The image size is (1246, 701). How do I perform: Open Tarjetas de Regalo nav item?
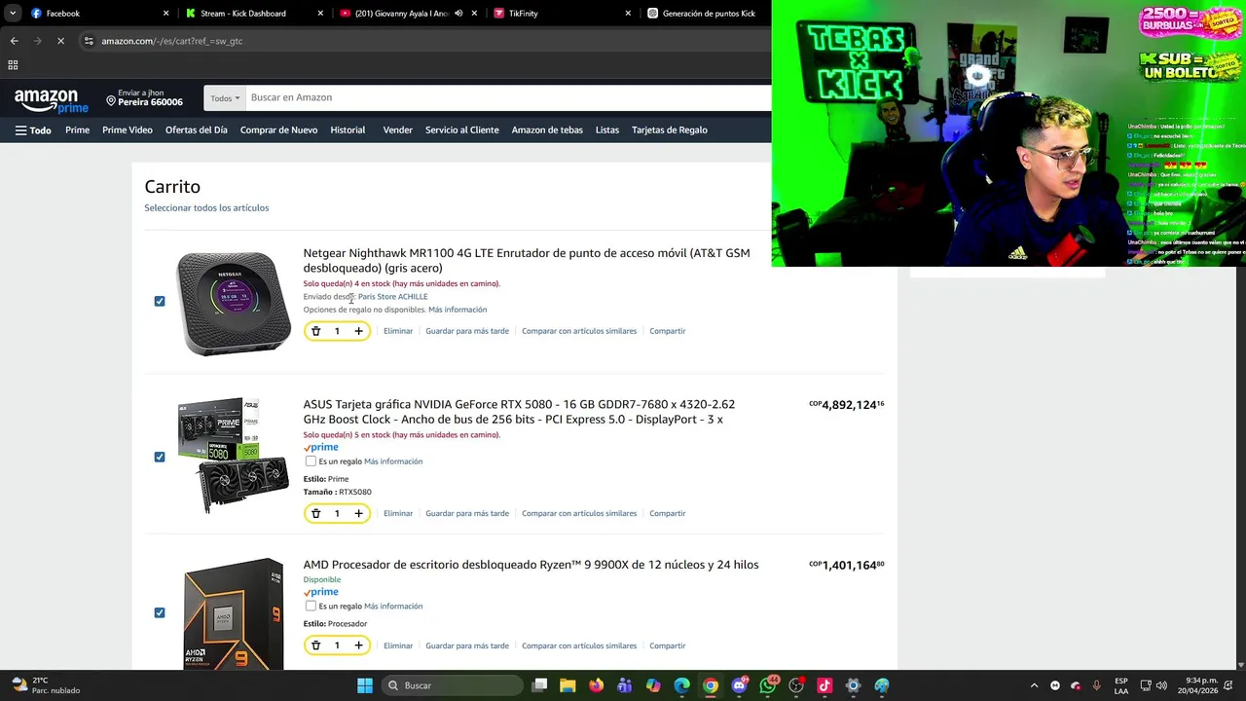click(x=670, y=130)
